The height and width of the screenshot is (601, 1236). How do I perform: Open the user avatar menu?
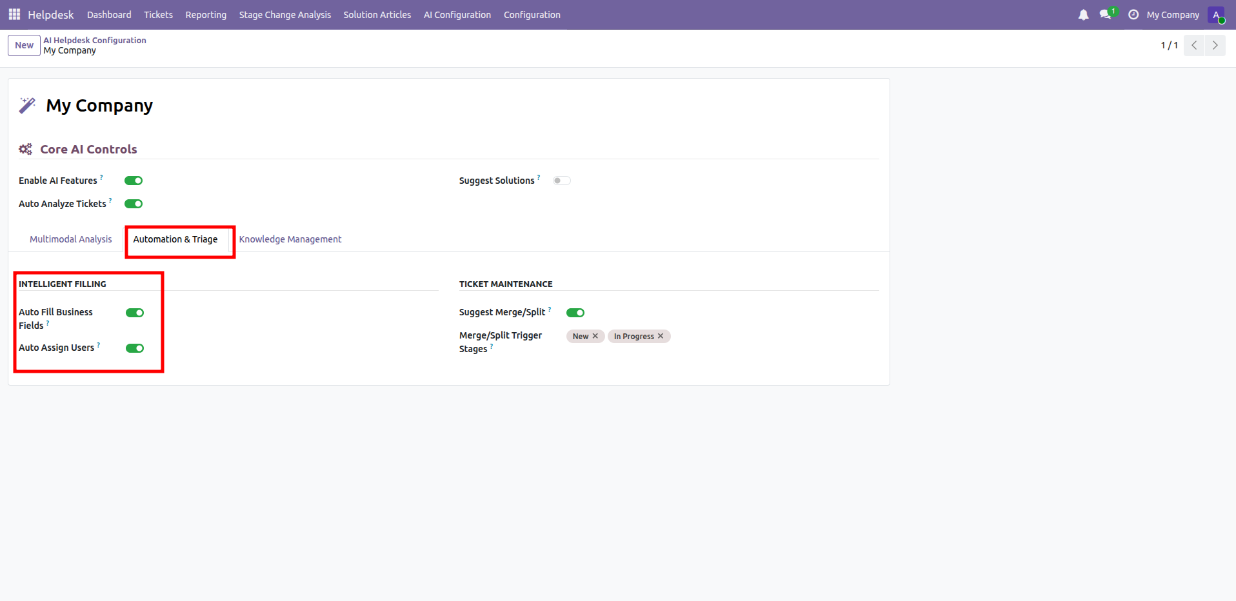pos(1217,15)
